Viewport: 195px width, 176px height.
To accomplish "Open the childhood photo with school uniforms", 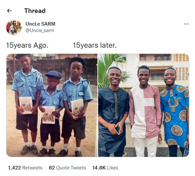I will pos(52,105).
